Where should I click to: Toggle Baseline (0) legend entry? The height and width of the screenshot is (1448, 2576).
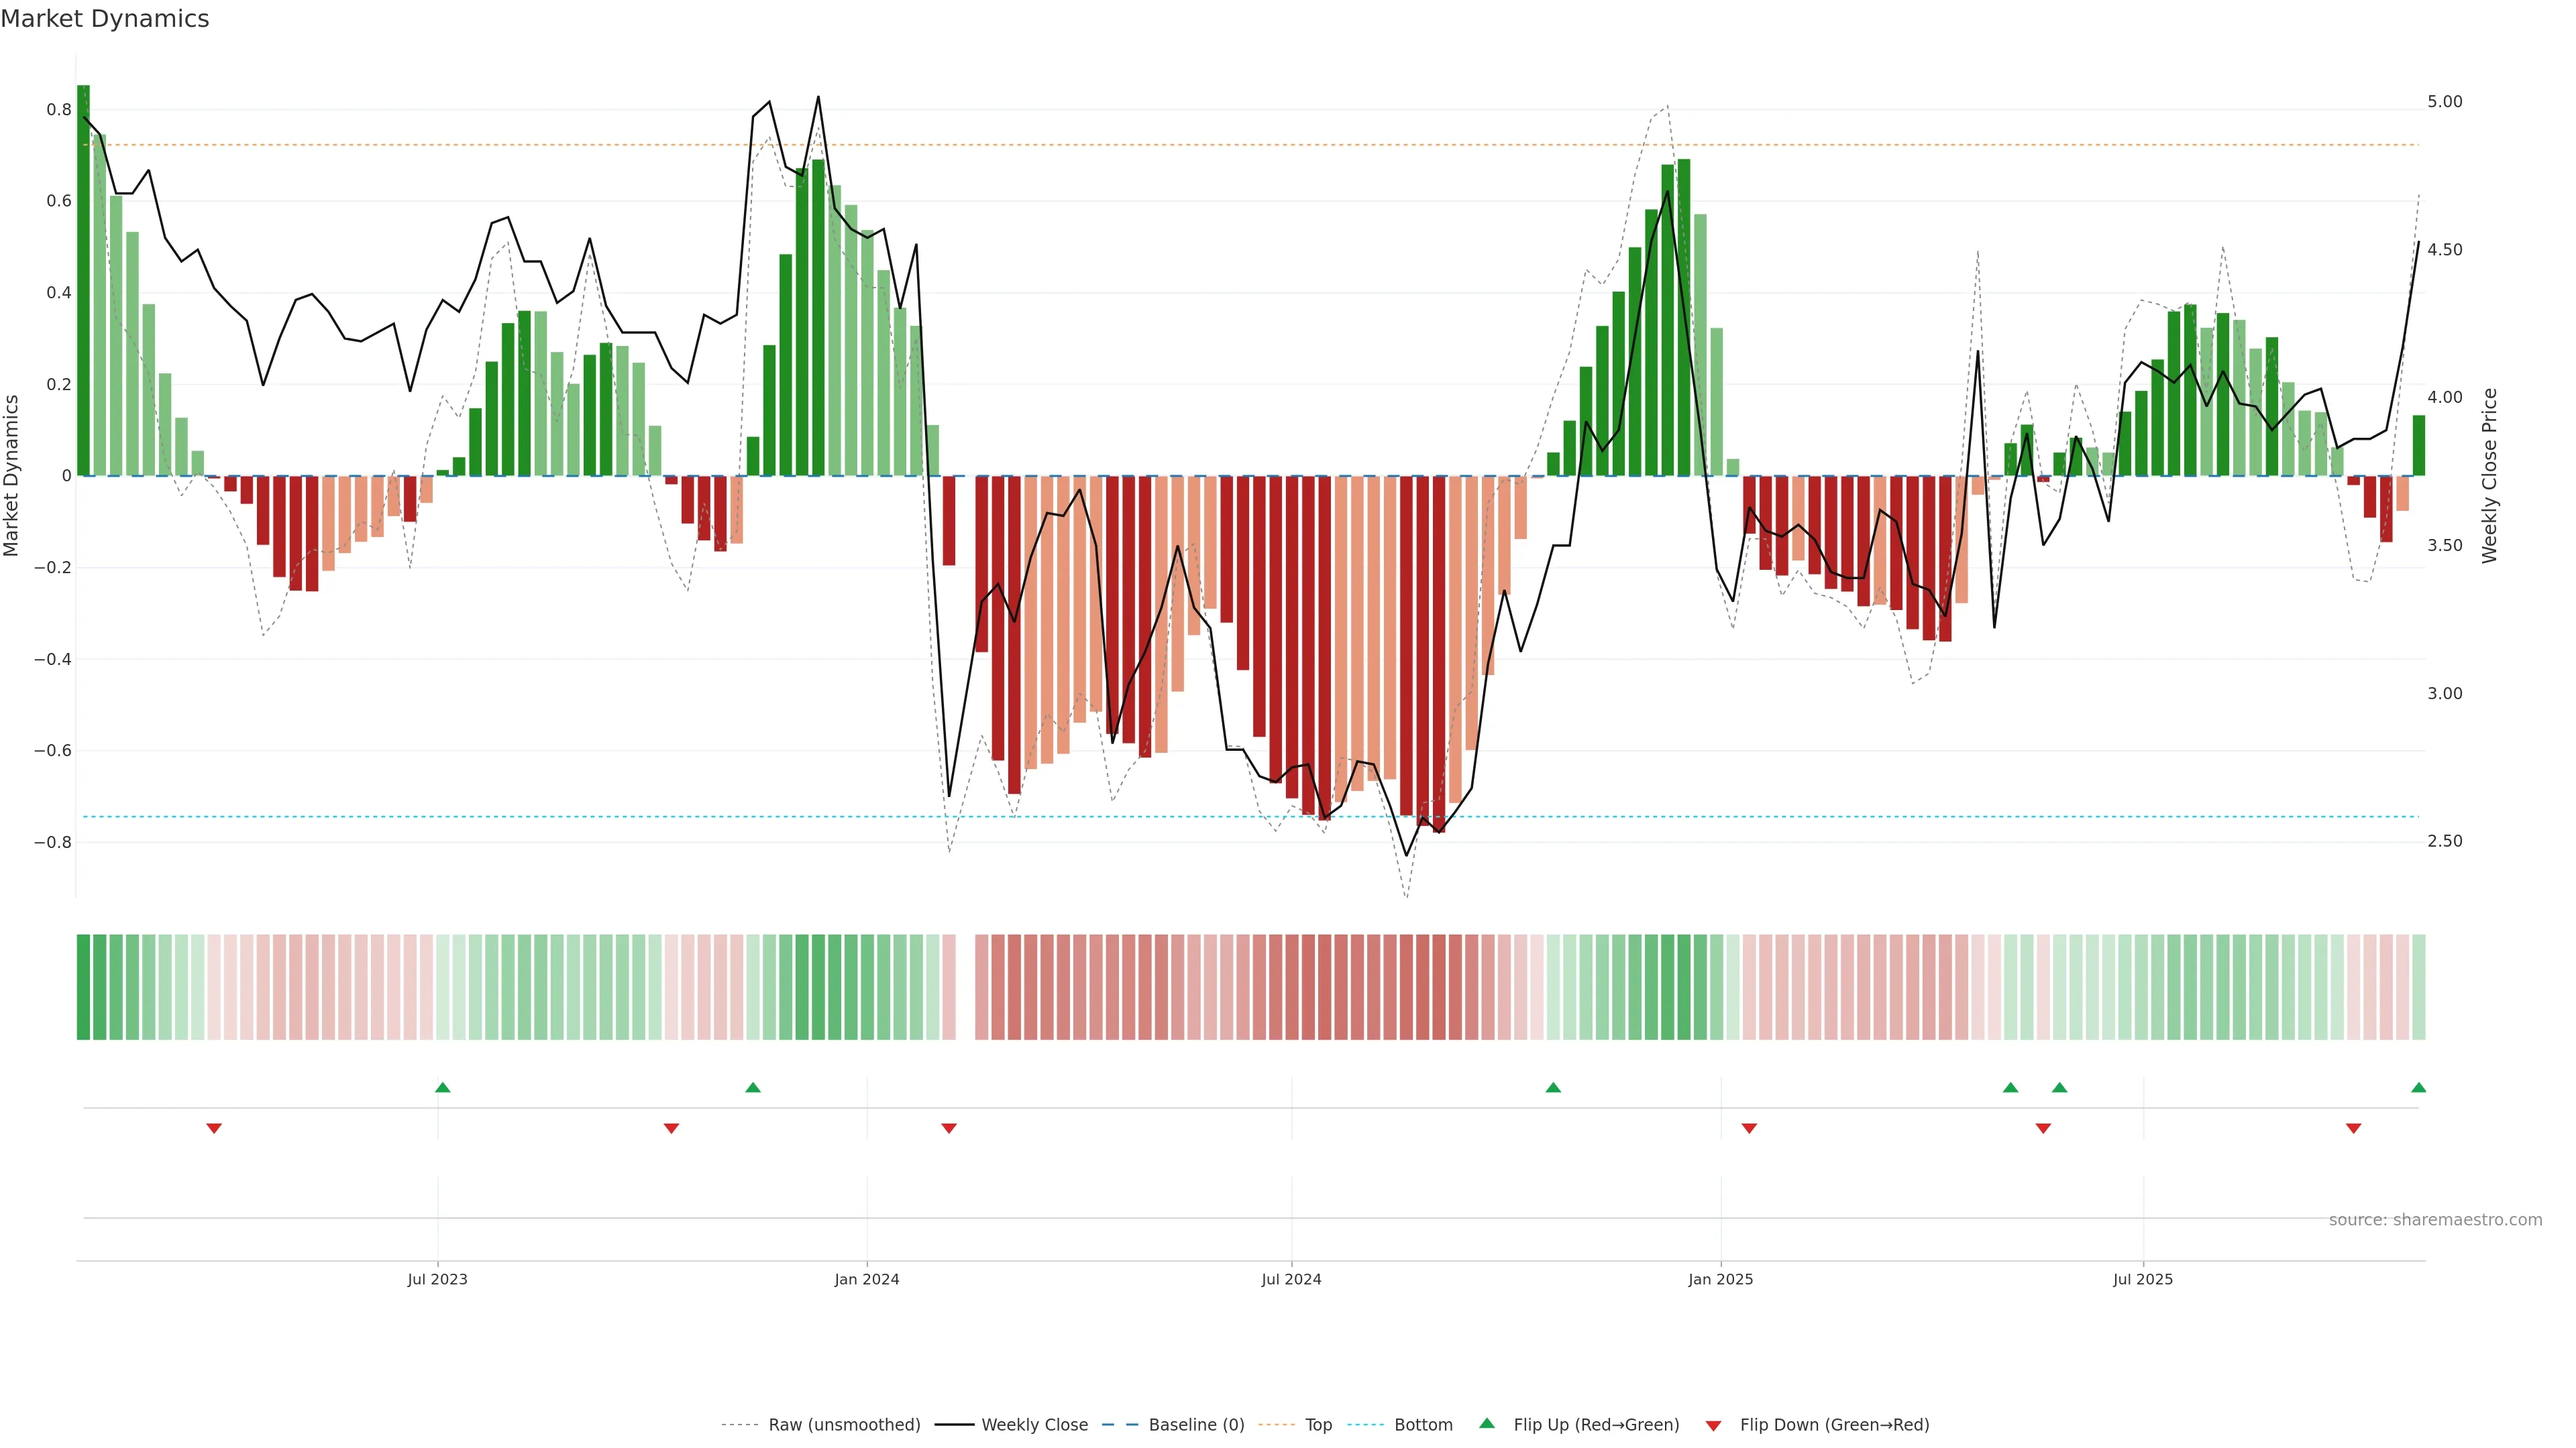click(x=1196, y=1425)
